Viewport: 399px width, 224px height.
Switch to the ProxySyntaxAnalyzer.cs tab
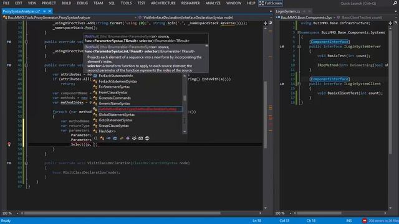tap(21, 11)
